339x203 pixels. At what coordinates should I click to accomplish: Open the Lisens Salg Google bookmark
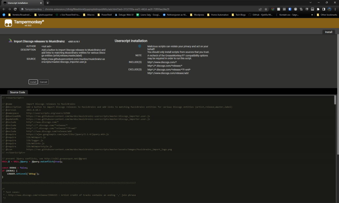(x=148, y=15)
